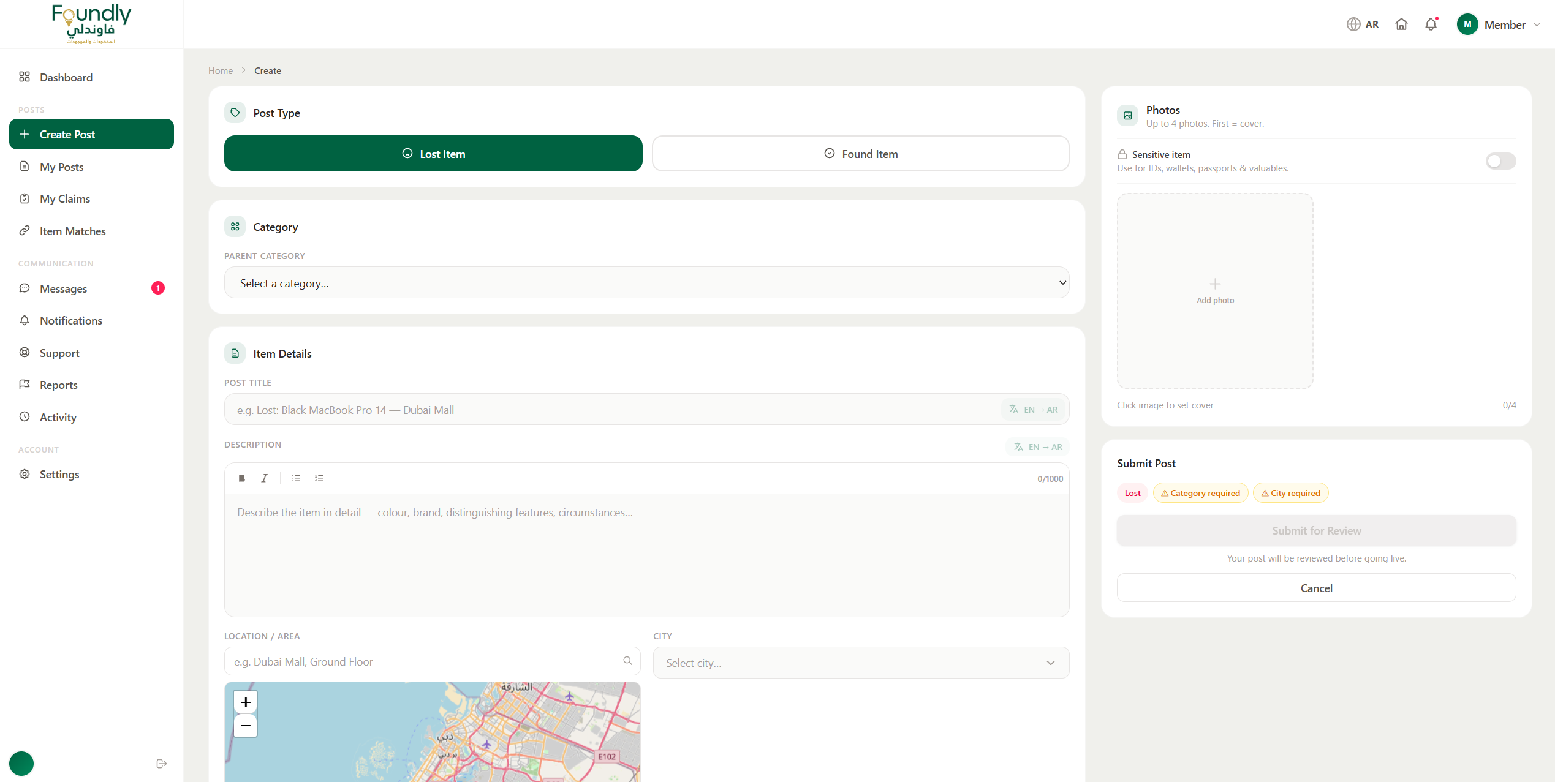The image size is (1555, 782).
Task: Insert a numbered list in description
Action: (x=319, y=478)
